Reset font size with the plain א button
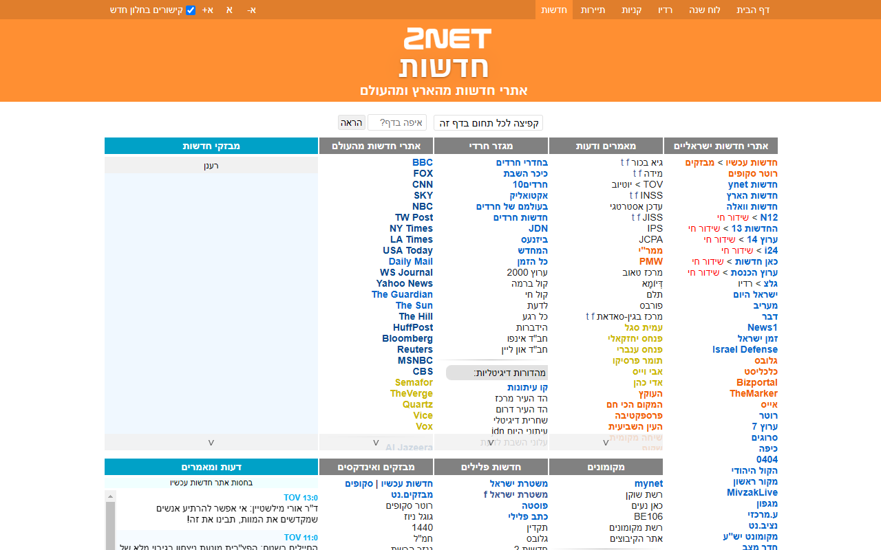Image resolution: width=881 pixels, height=550 pixels. pyautogui.click(x=229, y=10)
